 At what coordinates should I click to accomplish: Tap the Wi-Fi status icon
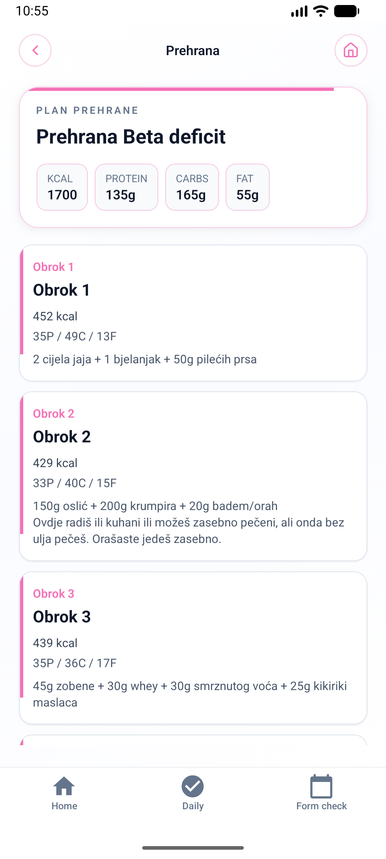click(x=321, y=11)
